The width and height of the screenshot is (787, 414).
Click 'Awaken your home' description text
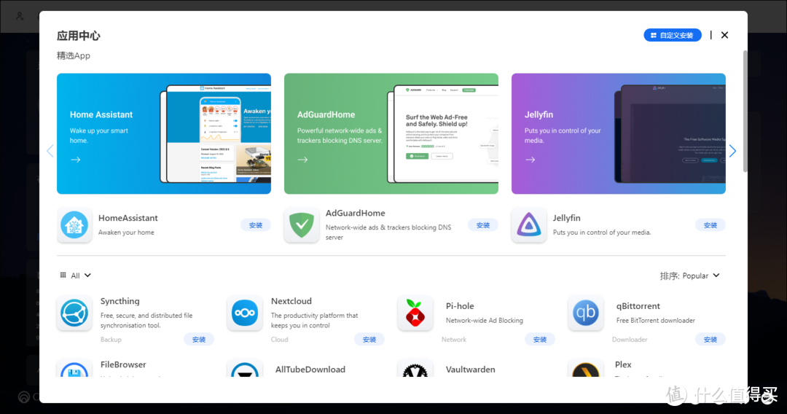click(x=126, y=233)
